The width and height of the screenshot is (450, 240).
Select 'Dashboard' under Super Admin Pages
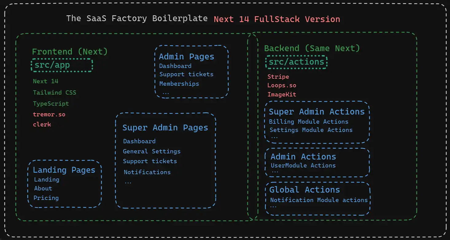tap(139, 141)
